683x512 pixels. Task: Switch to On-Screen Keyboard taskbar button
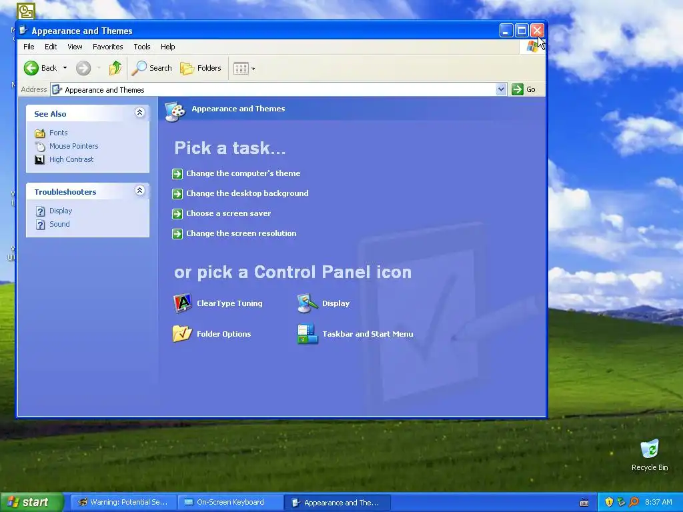tap(230, 502)
